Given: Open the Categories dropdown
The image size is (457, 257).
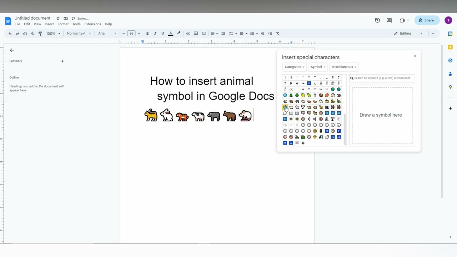Looking at the screenshot, I should click(295, 67).
